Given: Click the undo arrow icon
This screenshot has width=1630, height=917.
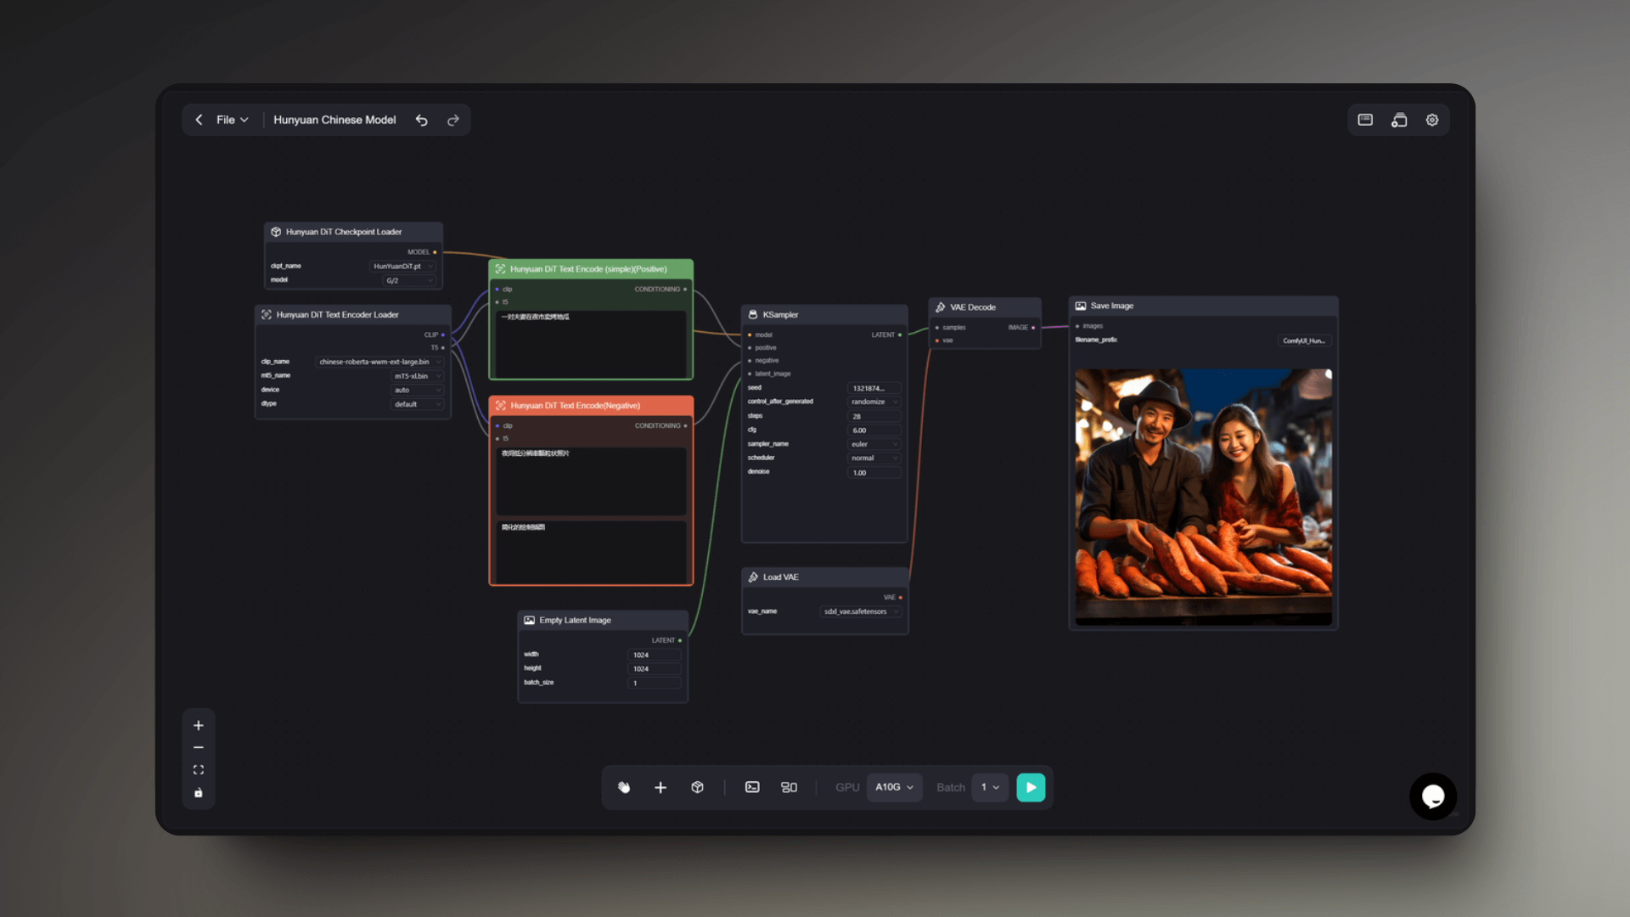Looking at the screenshot, I should coord(421,120).
